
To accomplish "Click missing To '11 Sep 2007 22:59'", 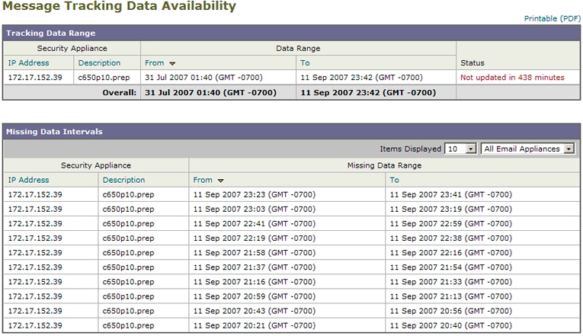I will [450, 223].
